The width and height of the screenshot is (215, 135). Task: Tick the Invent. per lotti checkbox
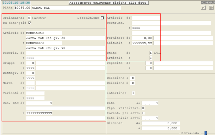point(143,113)
